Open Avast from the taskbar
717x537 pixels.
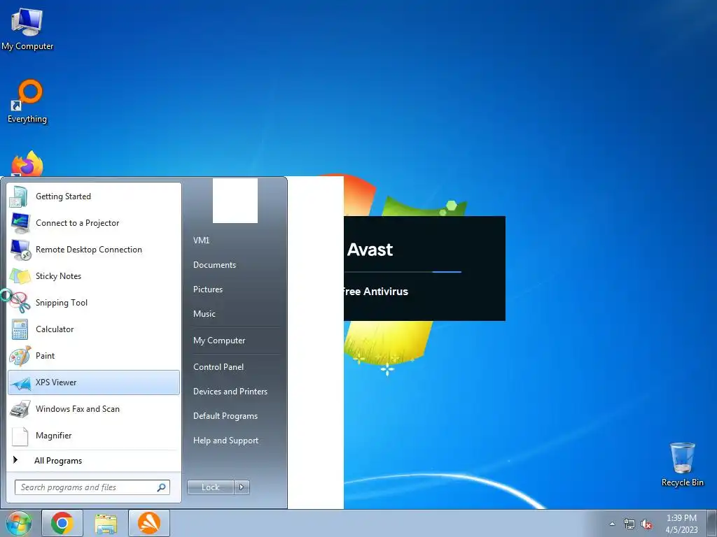point(149,523)
